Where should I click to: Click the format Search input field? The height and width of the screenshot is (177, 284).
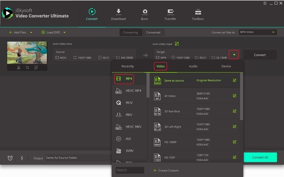point(130,170)
